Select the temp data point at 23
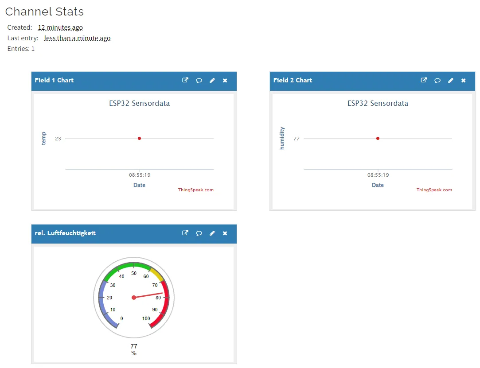480x368 pixels. tap(139, 138)
